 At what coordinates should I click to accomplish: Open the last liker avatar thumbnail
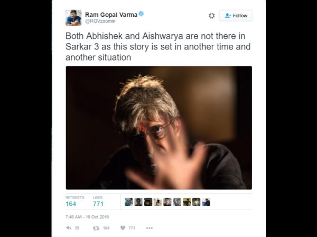[206, 202]
